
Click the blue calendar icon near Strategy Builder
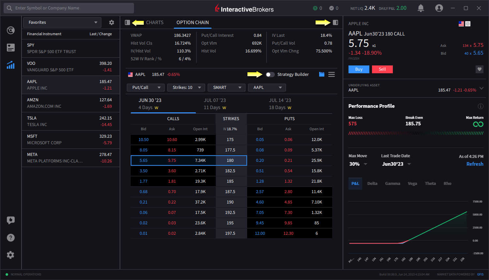[322, 74]
